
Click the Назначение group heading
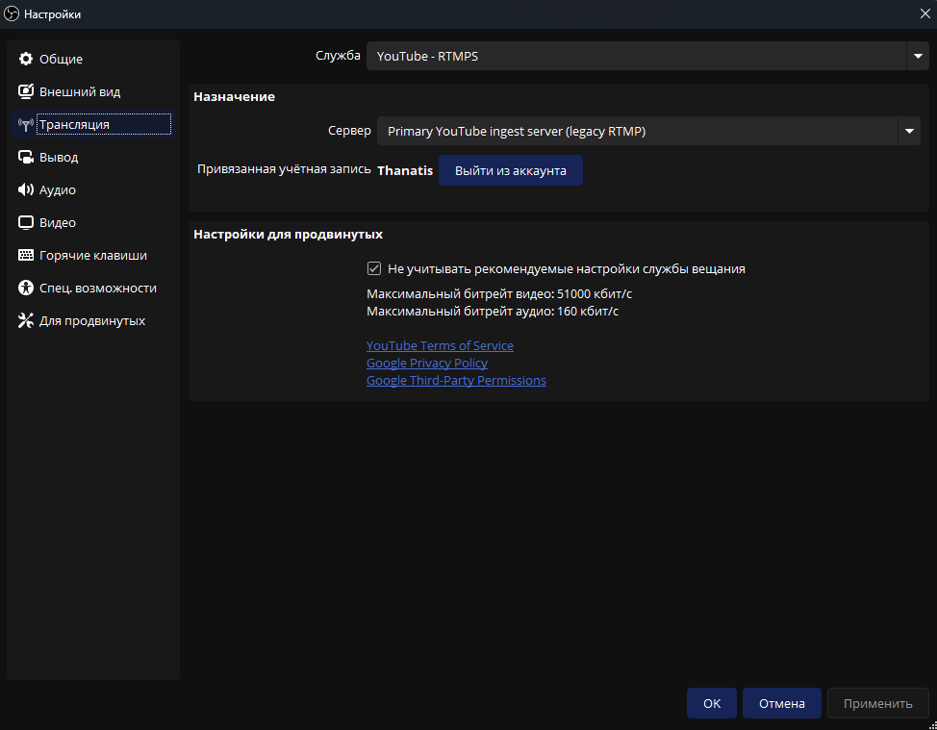click(235, 97)
